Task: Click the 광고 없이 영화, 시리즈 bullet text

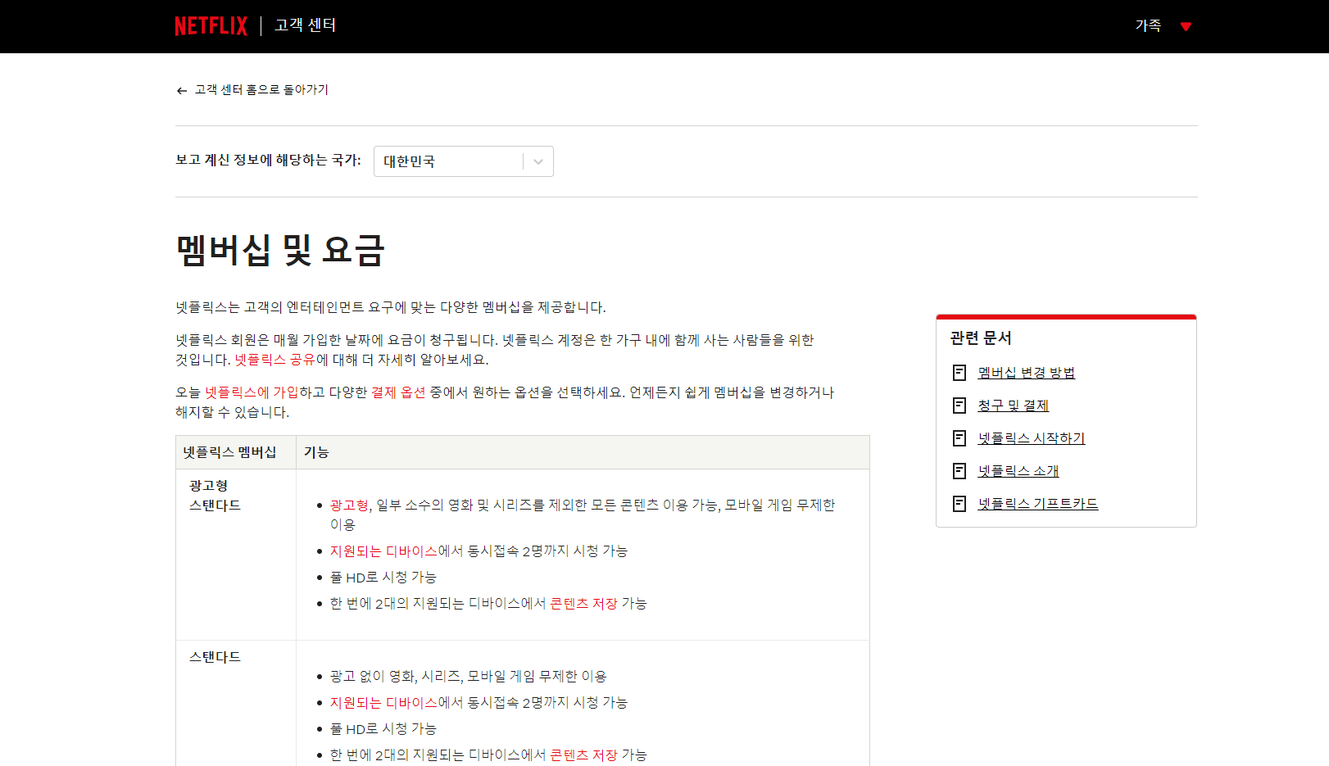Action: 469,677
